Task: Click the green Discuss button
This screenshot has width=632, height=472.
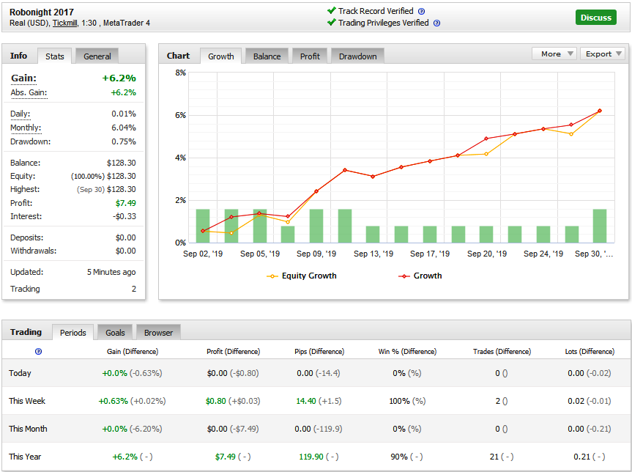Action: pyautogui.click(x=595, y=18)
